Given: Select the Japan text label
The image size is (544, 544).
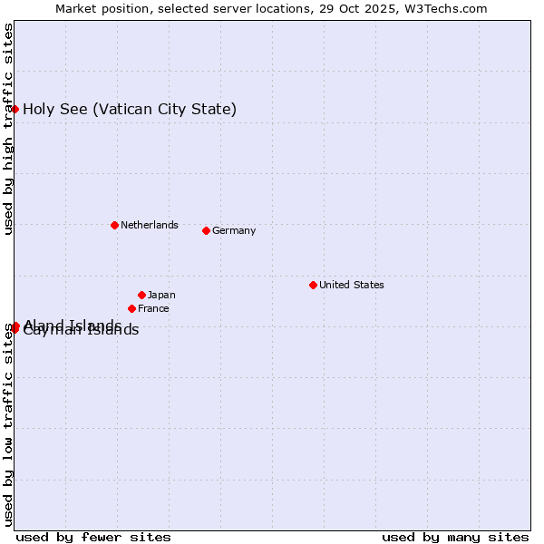Looking at the screenshot, I should pyautogui.click(x=161, y=295).
